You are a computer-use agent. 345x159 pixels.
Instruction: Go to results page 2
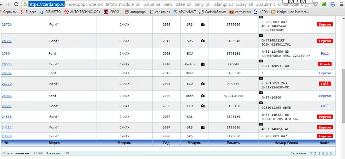click(315, 154)
